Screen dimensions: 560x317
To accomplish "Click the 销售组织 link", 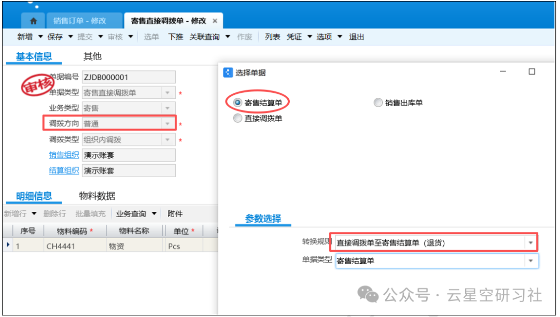I will coord(64,155).
